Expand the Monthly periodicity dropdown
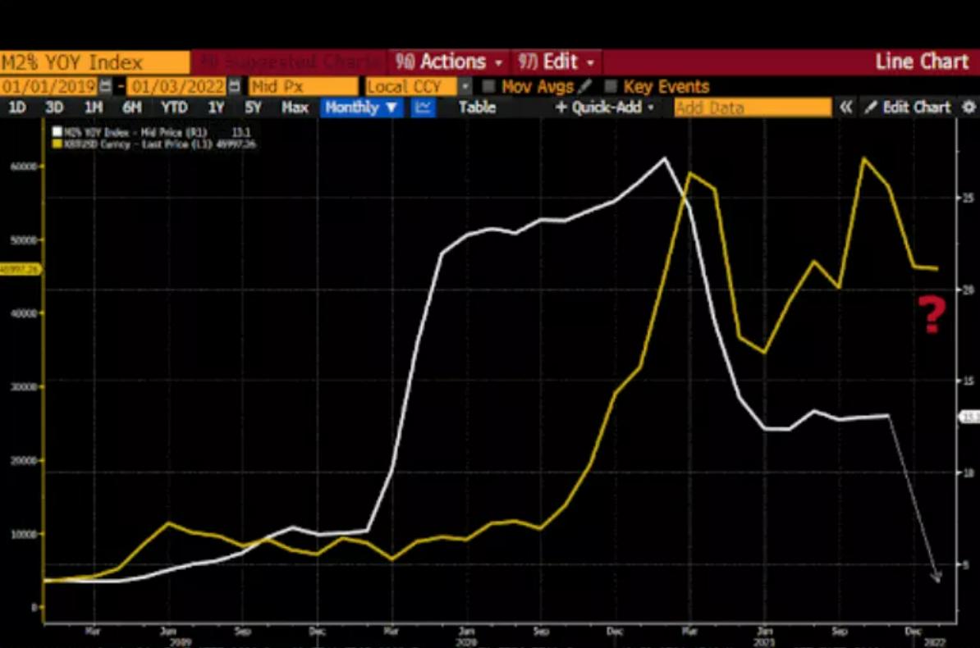Image resolution: width=980 pixels, height=648 pixels. click(x=361, y=107)
